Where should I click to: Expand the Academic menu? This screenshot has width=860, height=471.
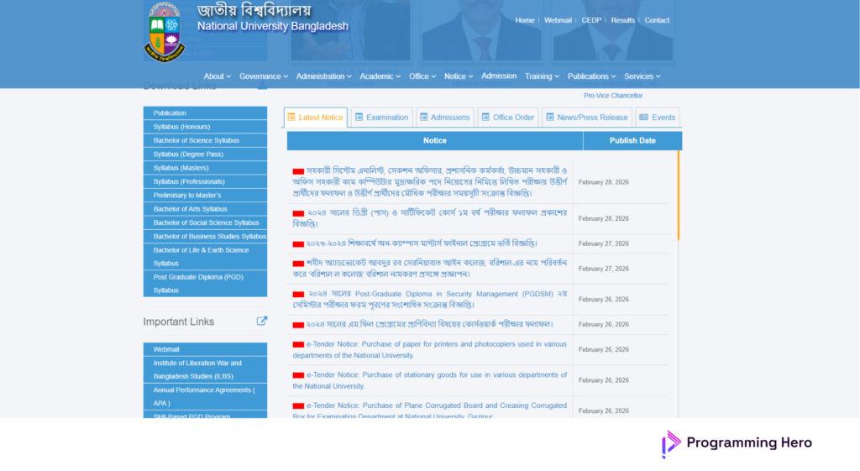click(x=380, y=76)
